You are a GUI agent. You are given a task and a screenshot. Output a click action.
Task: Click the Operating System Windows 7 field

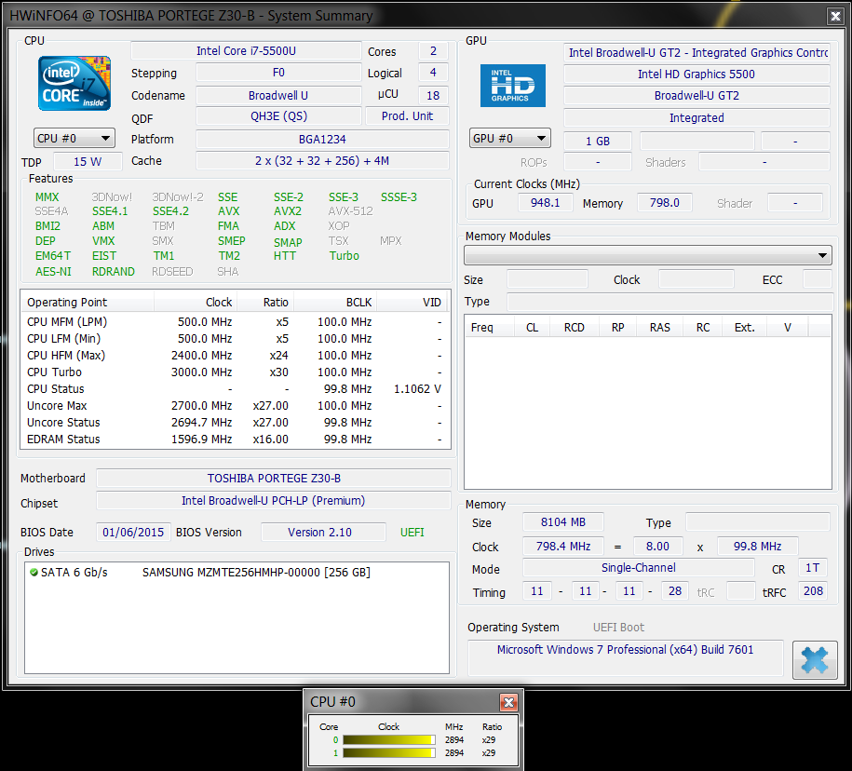coord(626,657)
